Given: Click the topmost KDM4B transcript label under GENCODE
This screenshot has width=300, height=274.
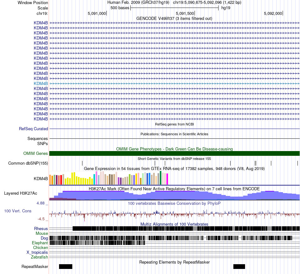Looking at the screenshot, I should 41,23.
